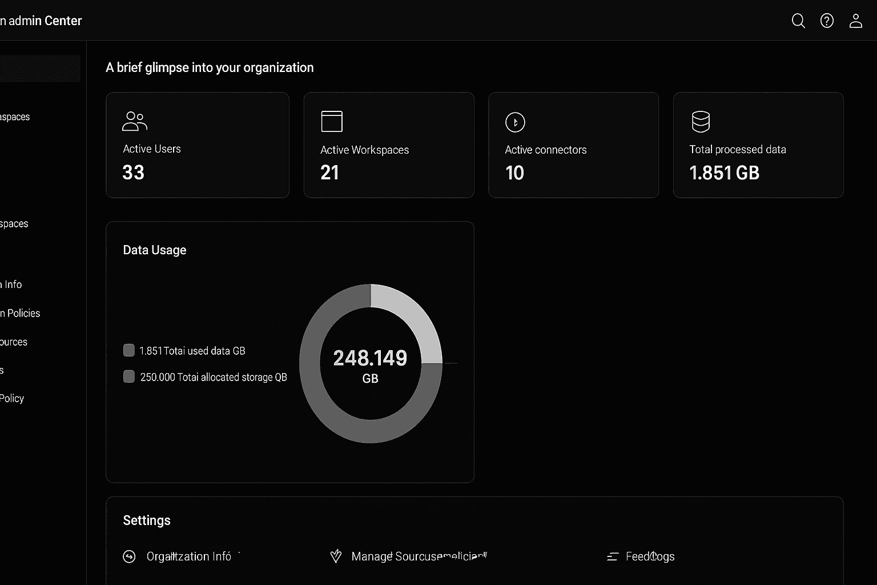Click the Active connectors play-circle icon

(515, 122)
